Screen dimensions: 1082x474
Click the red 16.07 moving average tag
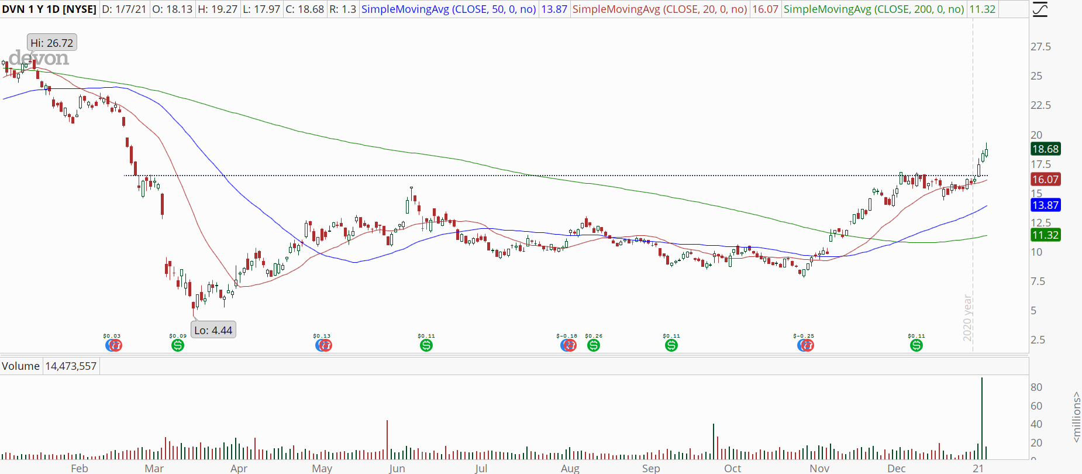pos(1045,180)
